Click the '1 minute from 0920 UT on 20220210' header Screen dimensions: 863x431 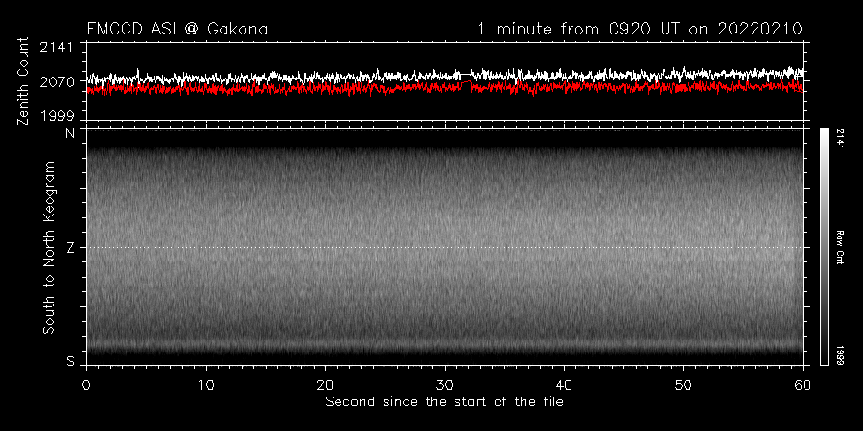click(x=641, y=29)
